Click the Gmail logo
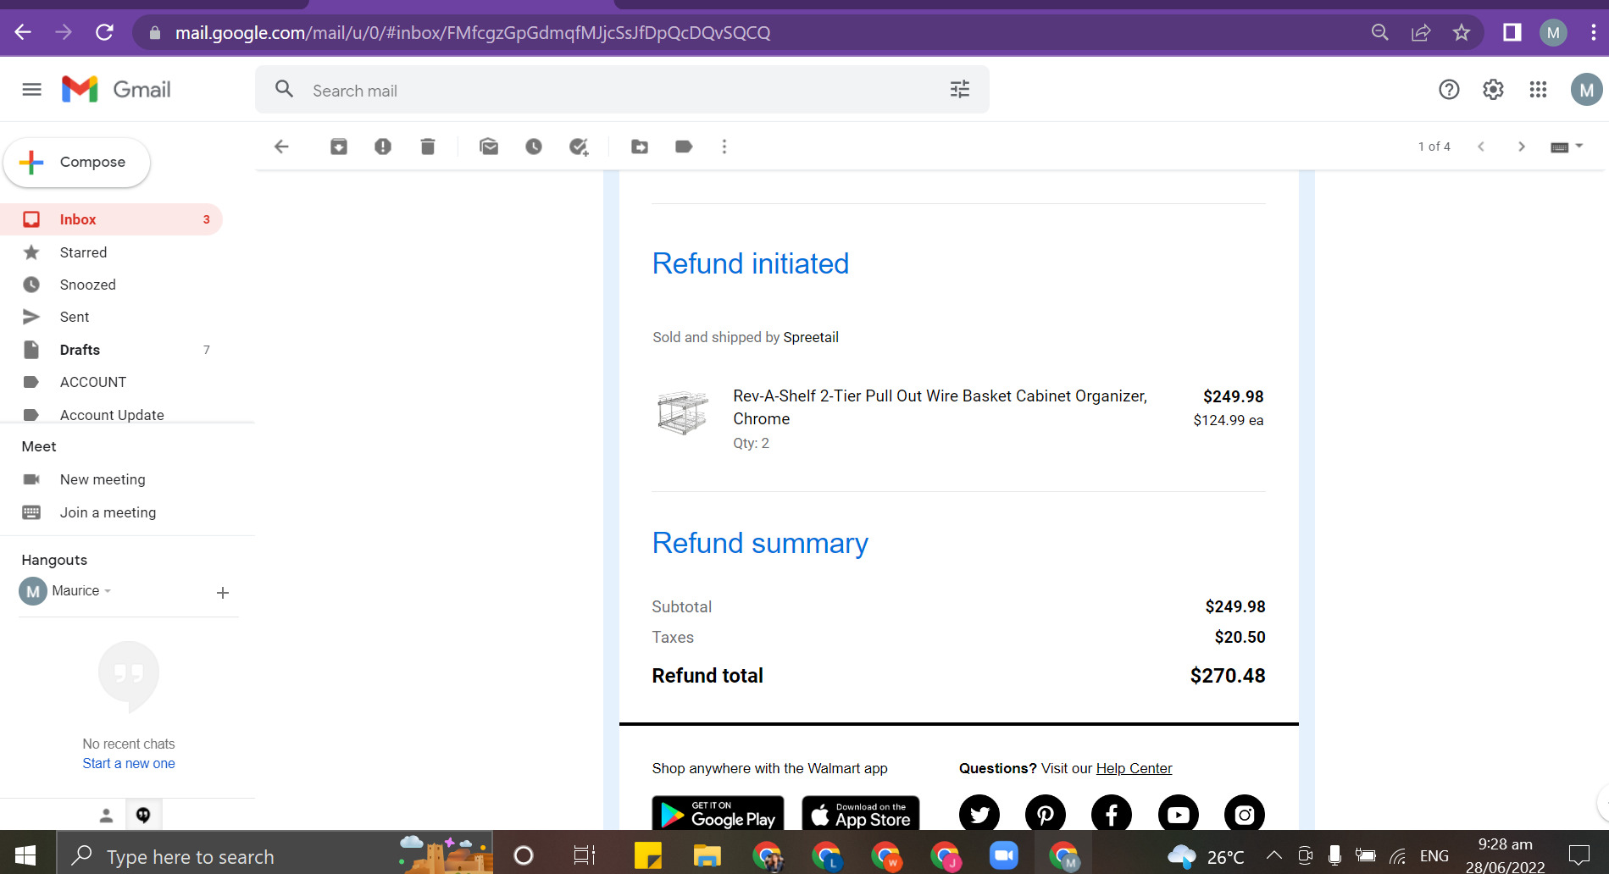This screenshot has width=1609, height=874. point(116,90)
